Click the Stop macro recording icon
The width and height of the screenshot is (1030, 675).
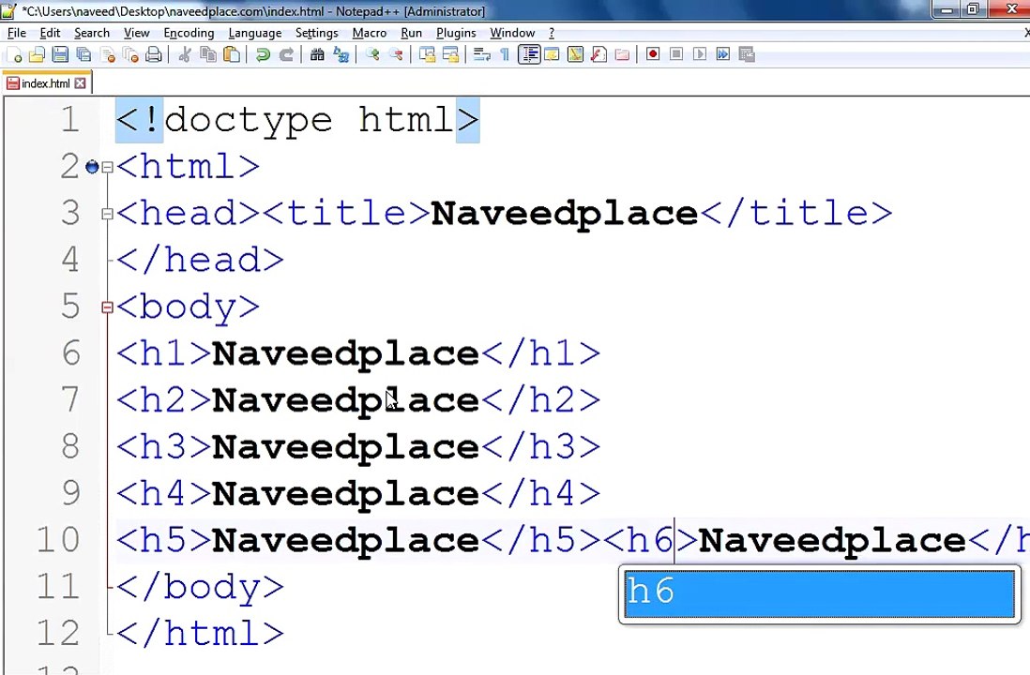[676, 54]
